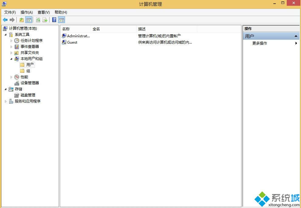
Task: Select the Administrator account icon
Action: pyautogui.click(x=64, y=35)
